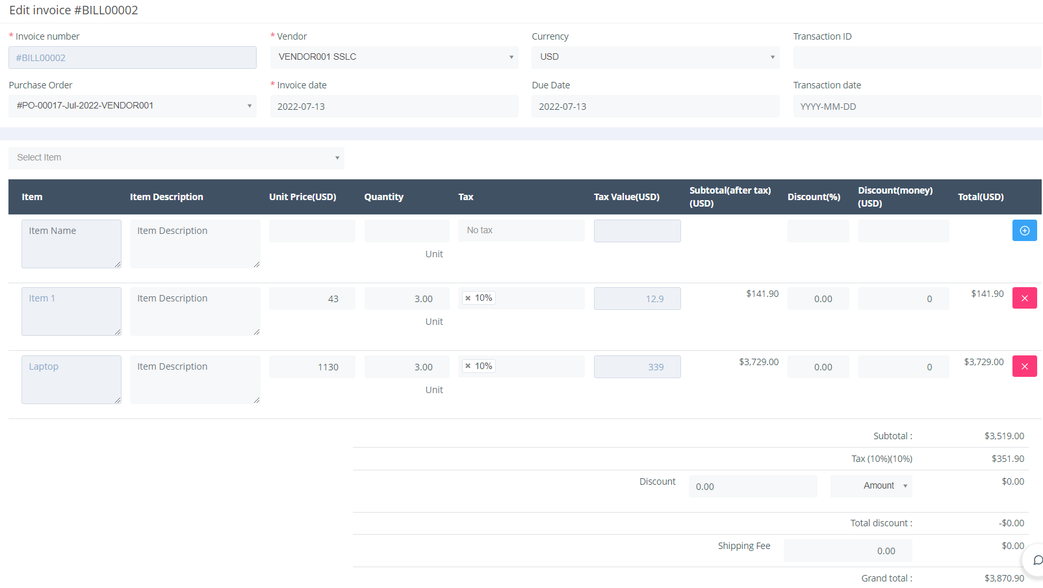Change the discount type from Amount
The image size is (1043, 588).
[871, 485]
